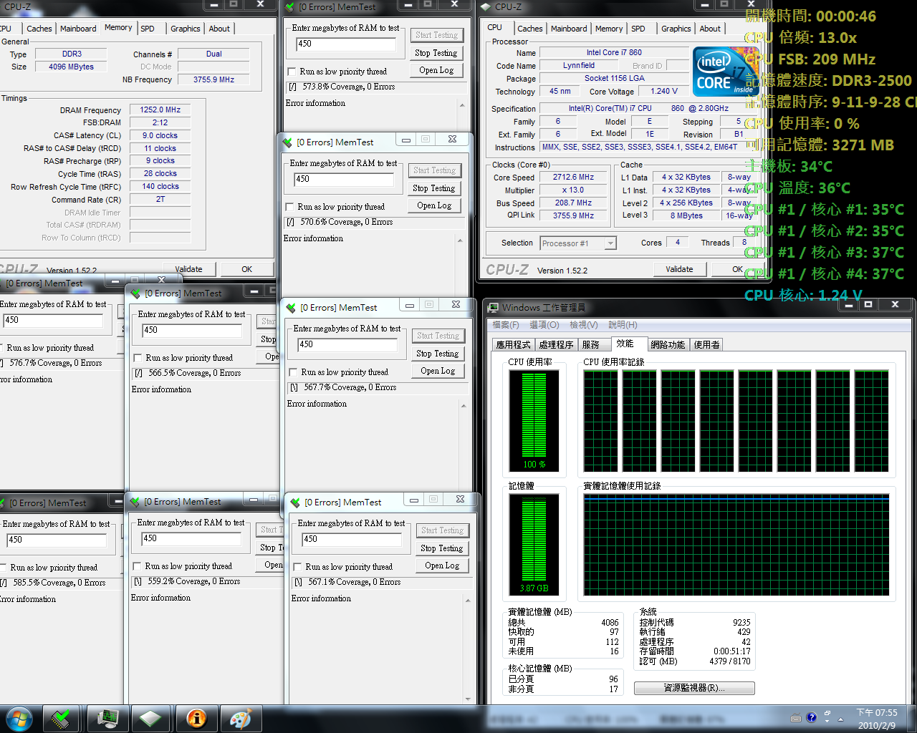The image size is (917, 733).
Task: Click title icon of bottom-right MemTest window
Action: (295, 503)
